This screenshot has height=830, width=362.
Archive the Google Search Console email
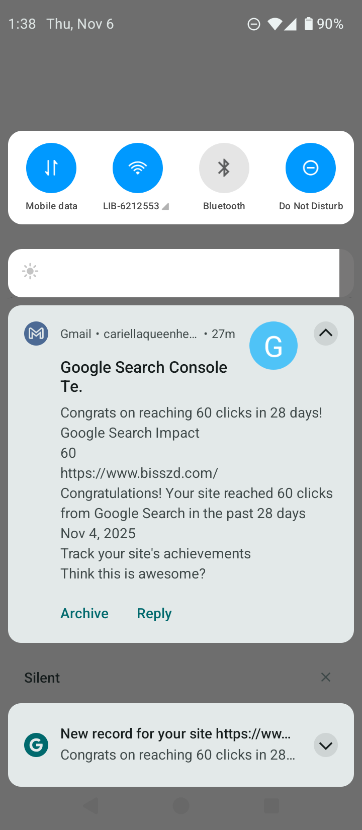coord(84,613)
